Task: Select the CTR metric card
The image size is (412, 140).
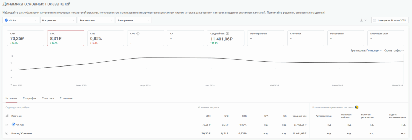Action: [x=105, y=38]
